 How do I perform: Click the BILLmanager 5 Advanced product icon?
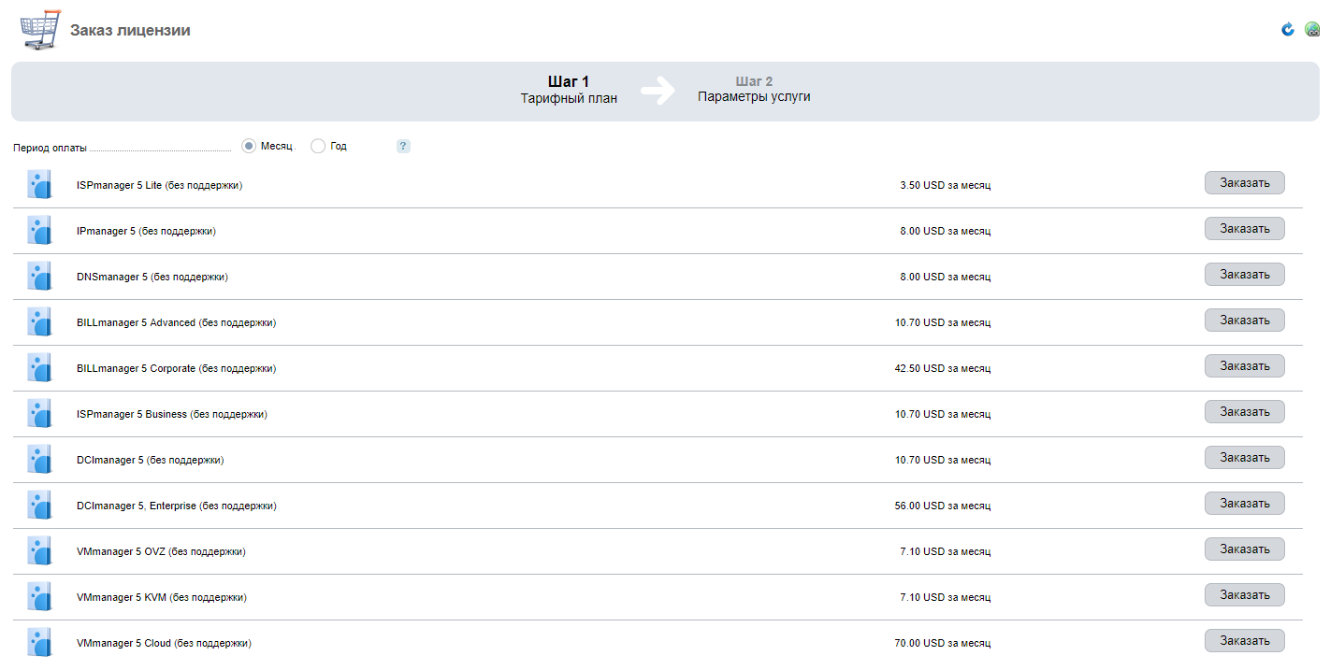click(39, 321)
